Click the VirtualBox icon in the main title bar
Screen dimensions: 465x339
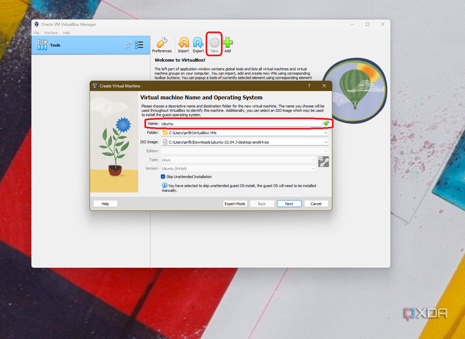[x=37, y=24]
